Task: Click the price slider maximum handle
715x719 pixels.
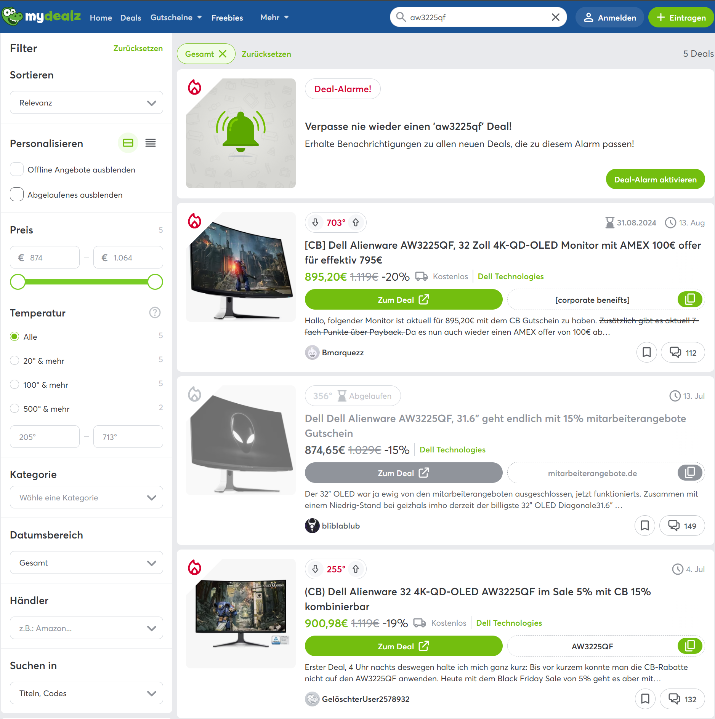Action: pyautogui.click(x=155, y=282)
